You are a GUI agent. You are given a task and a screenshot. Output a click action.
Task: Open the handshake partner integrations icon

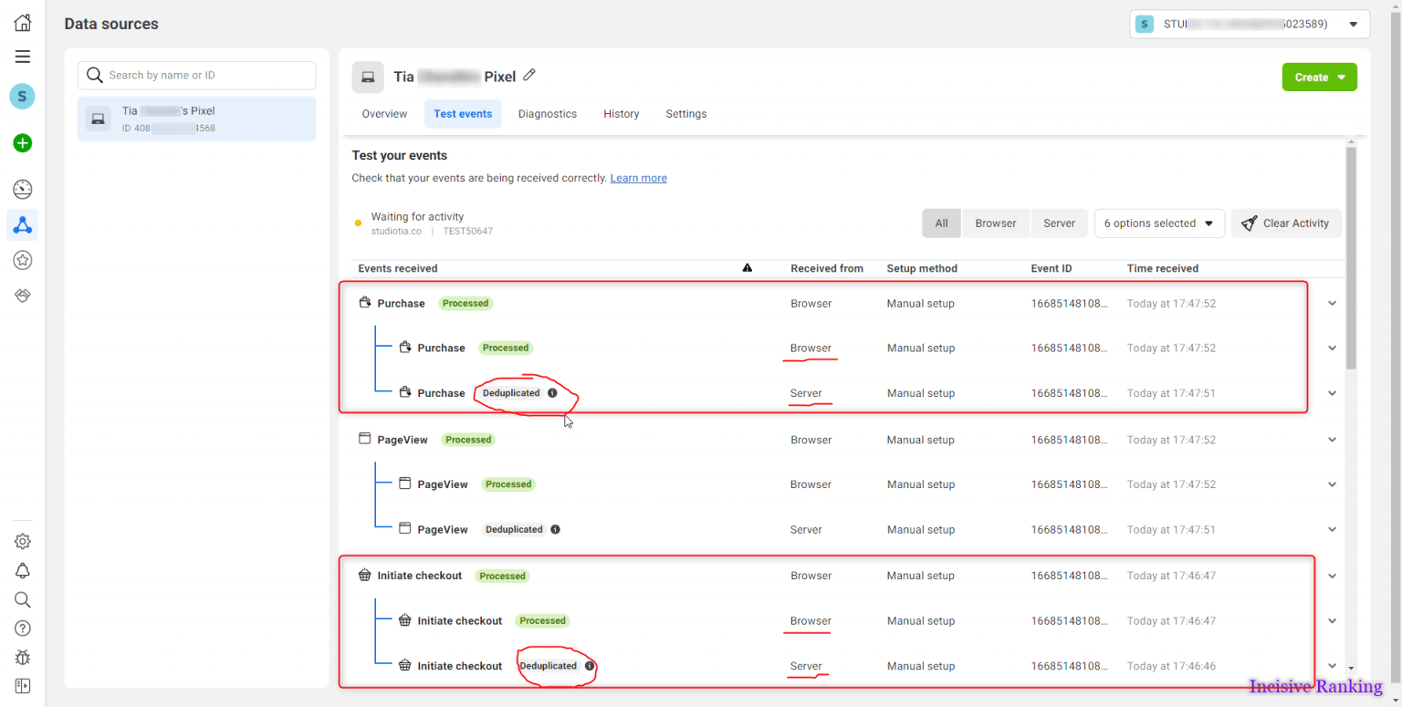coord(23,296)
